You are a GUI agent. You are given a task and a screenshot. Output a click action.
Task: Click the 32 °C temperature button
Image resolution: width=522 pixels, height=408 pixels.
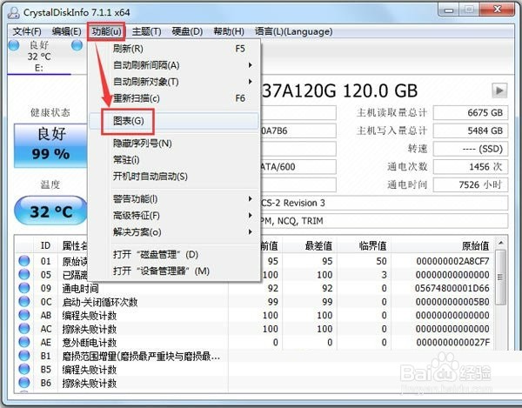pyautogui.click(x=51, y=211)
